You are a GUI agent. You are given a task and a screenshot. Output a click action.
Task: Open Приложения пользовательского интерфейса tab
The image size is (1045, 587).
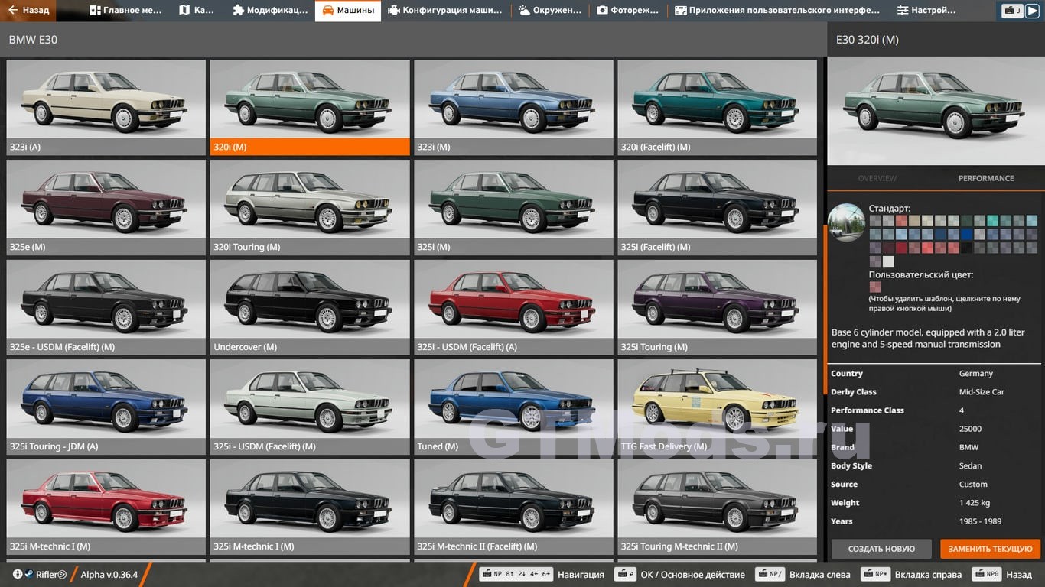tap(776, 11)
